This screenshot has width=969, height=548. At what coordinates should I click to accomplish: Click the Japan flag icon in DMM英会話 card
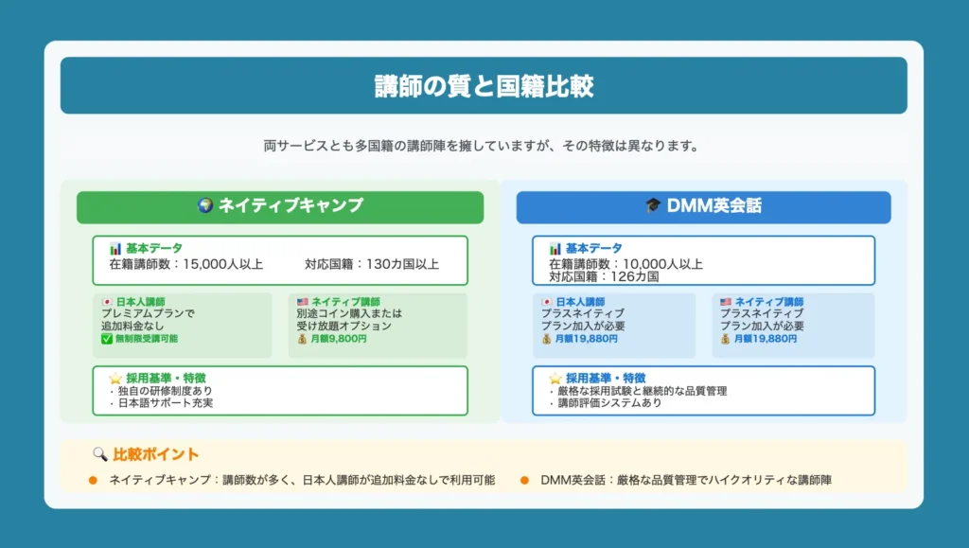[x=546, y=302]
